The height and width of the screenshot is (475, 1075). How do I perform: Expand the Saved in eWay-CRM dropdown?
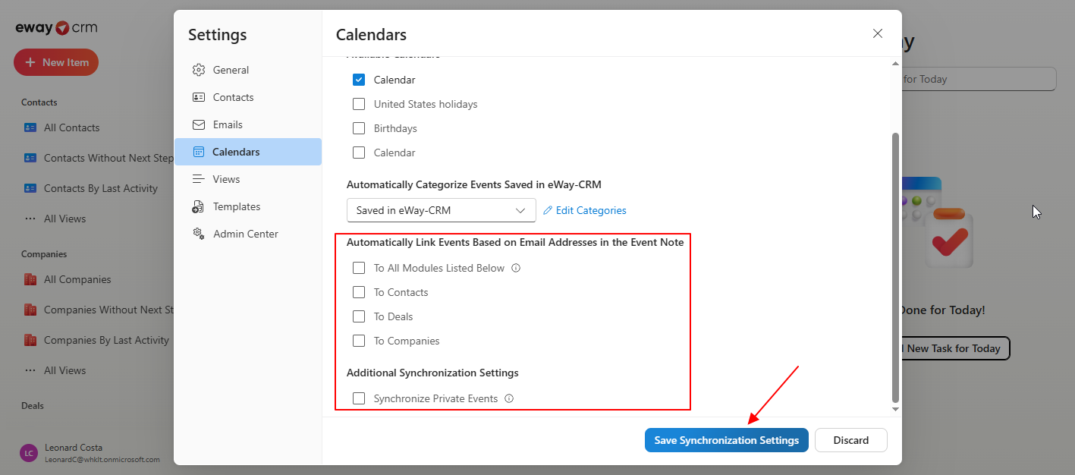[442, 210]
